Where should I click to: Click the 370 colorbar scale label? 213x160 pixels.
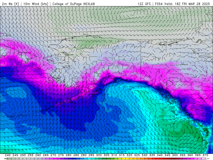point(205,155)
